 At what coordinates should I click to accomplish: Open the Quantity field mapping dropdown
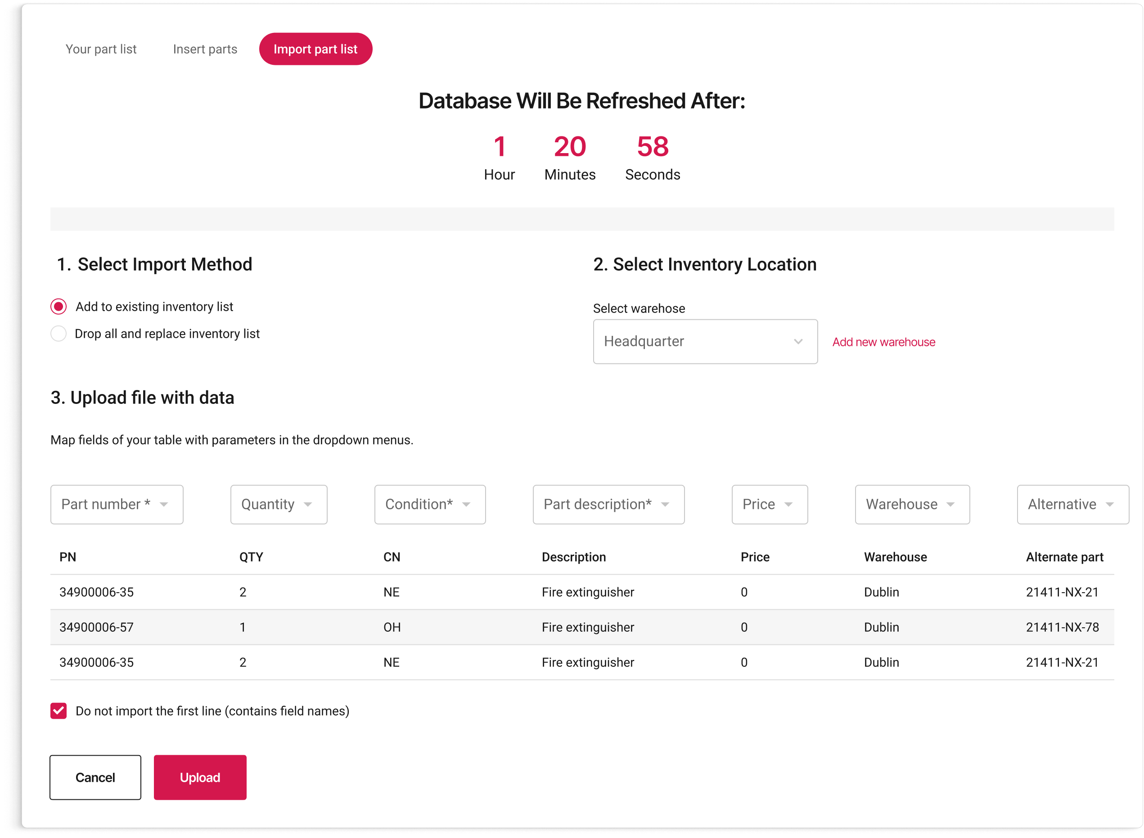point(278,504)
